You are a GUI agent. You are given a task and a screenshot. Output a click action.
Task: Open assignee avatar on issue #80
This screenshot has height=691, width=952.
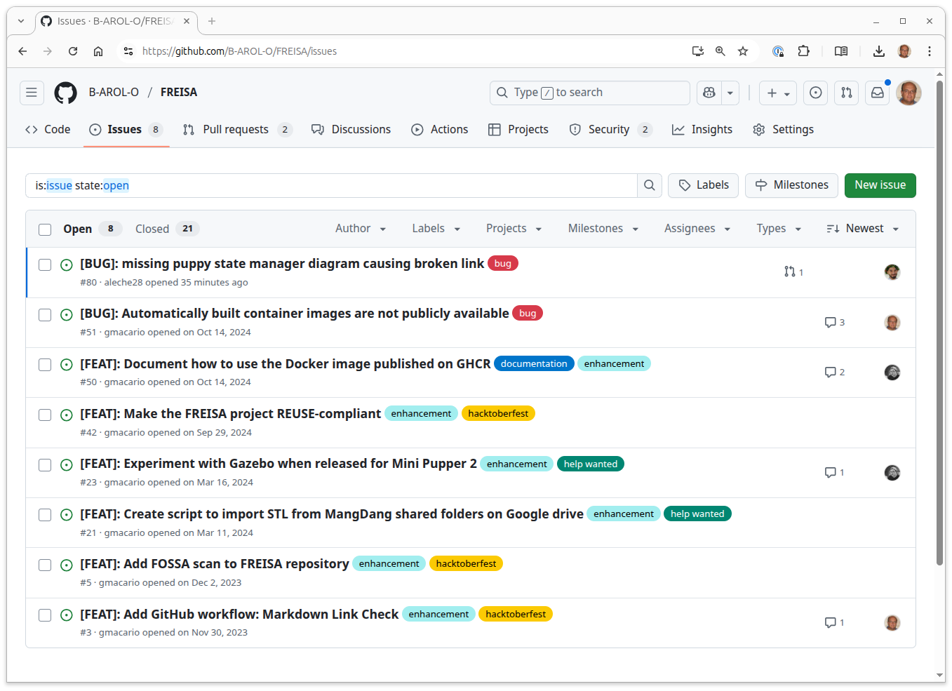892,272
